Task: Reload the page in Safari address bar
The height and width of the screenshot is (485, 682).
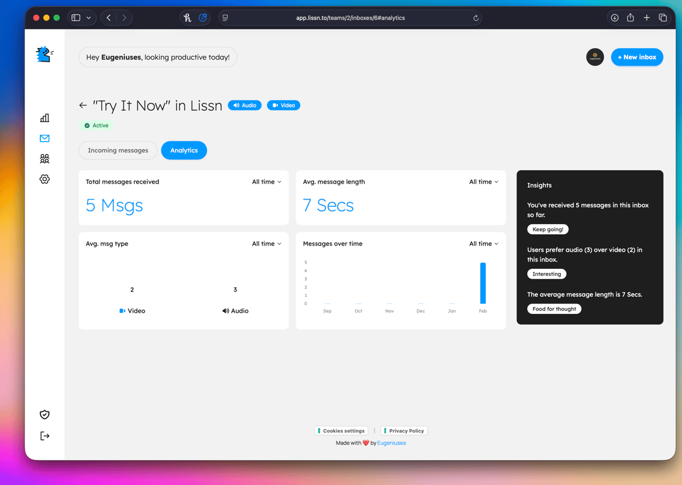Action: 476,18
